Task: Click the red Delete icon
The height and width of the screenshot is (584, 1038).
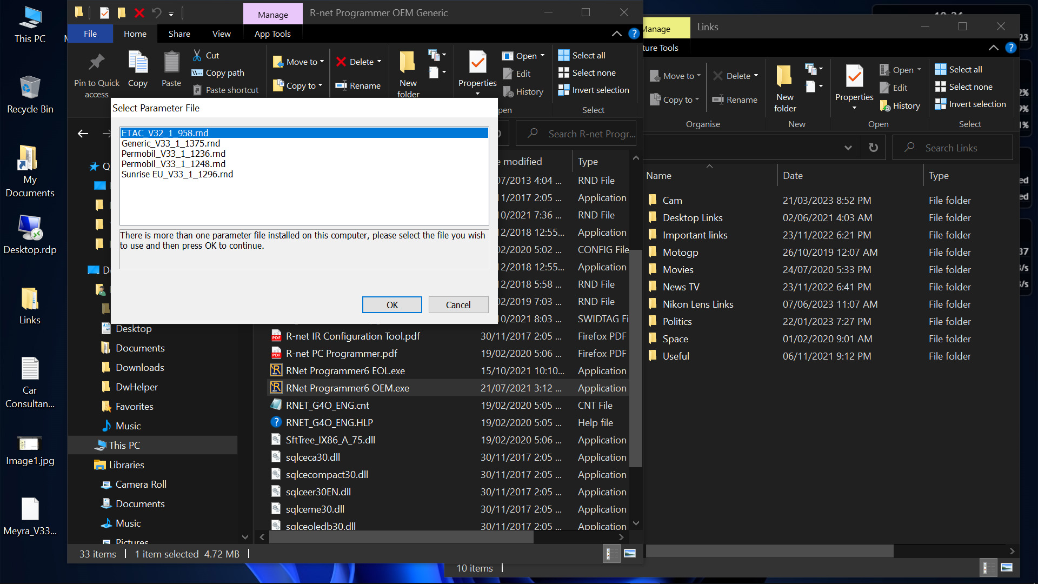Action: [x=341, y=62]
